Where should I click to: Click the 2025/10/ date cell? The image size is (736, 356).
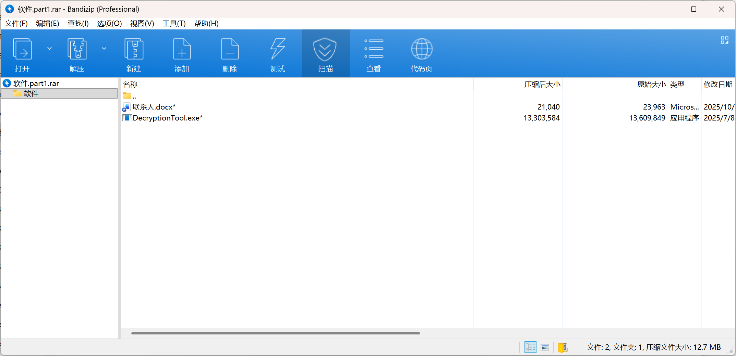coord(719,107)
